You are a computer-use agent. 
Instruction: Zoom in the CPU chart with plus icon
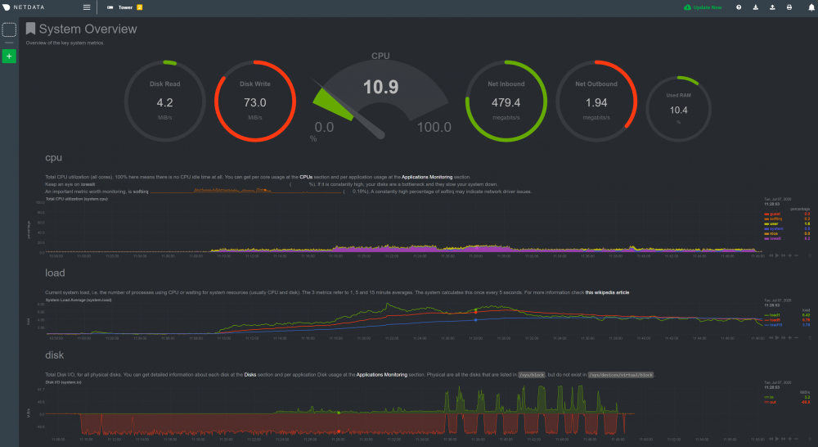coord(790,255)
